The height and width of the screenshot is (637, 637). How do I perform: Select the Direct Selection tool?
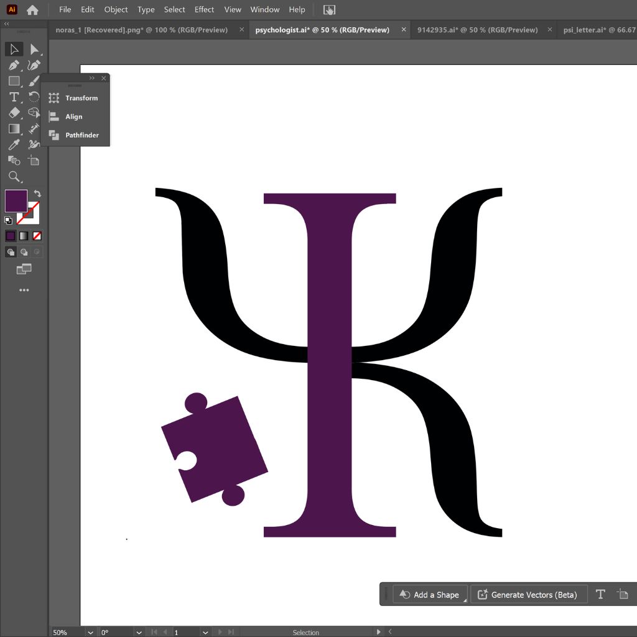click(x=34, y=49)
